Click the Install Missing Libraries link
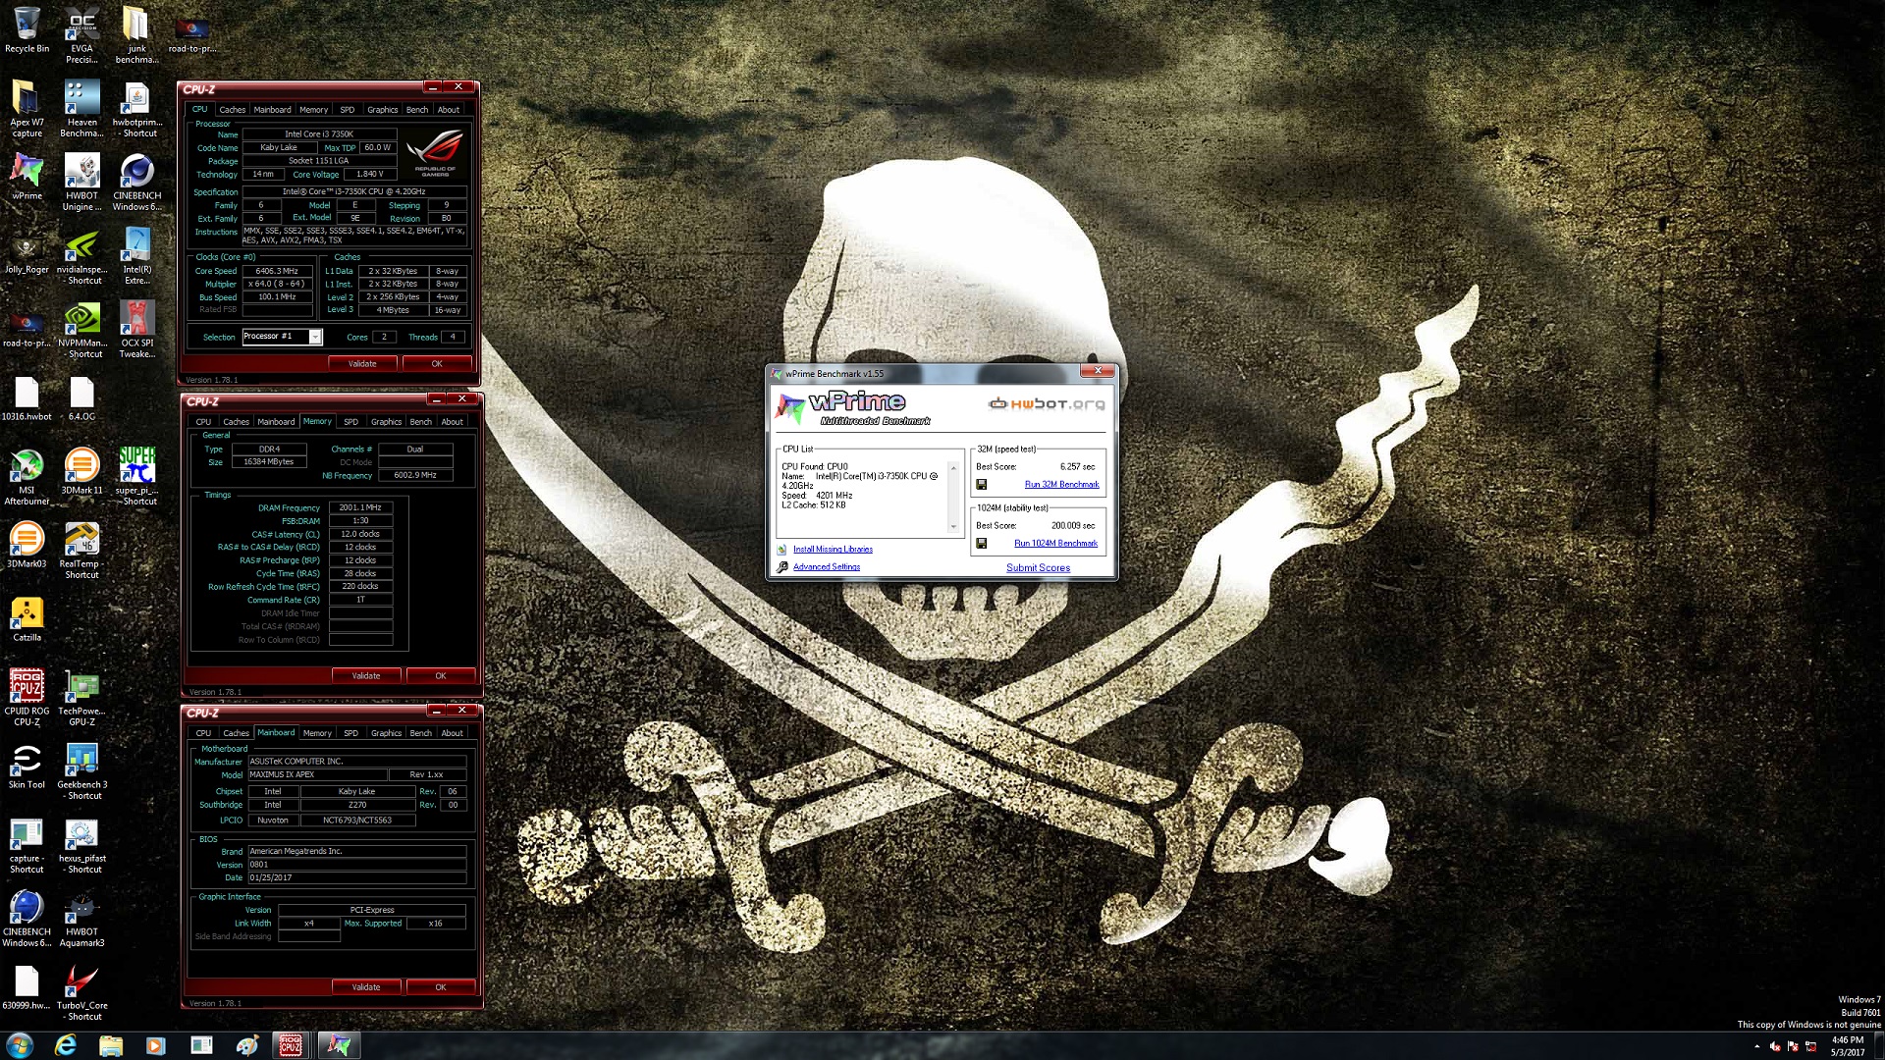Image resolution: width=1885 pixels, height=1060 pixels. tap(833, 550)
